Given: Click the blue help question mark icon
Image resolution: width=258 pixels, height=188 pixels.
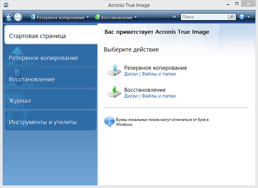Looking at the screenshot, I should click(x=242, y=17).
